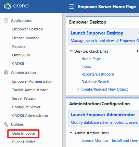
Task: Open the Database Search quick link
Action: click(95, 82)
